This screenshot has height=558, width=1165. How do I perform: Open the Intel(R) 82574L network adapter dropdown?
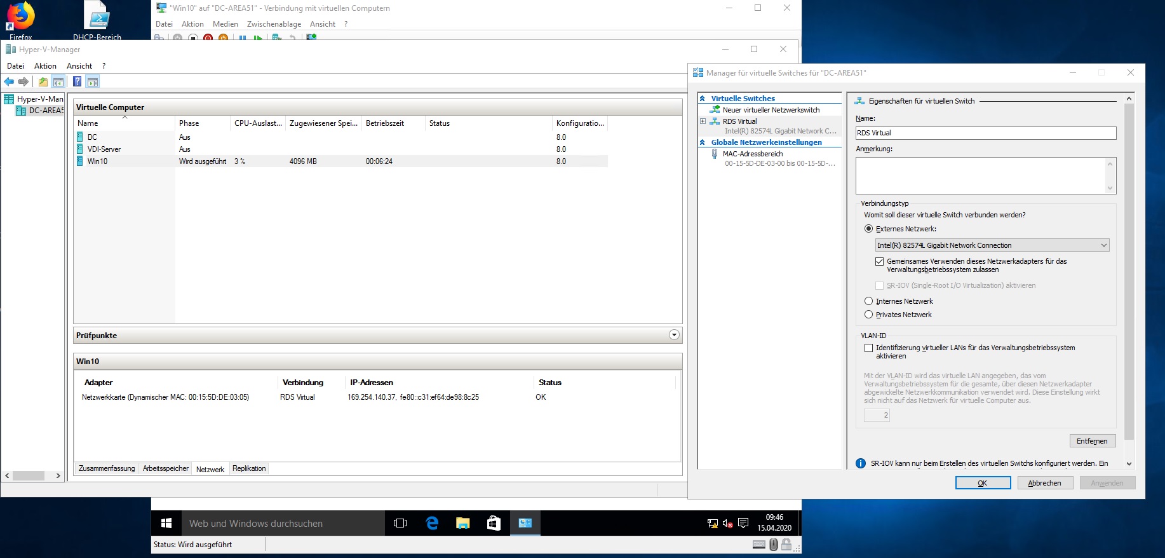[992, 245]
